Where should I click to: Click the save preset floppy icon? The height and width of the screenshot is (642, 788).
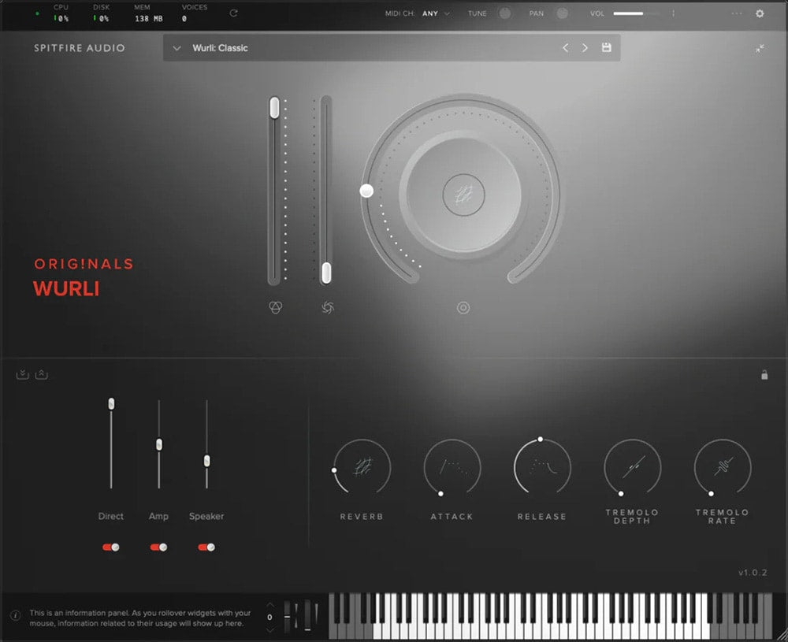(x=606, y=48)
